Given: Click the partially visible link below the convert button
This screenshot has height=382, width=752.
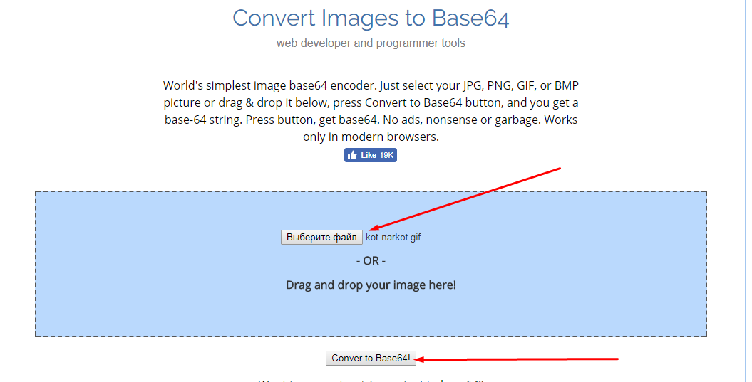Looking at the screenshot, I should pos(371,380).
